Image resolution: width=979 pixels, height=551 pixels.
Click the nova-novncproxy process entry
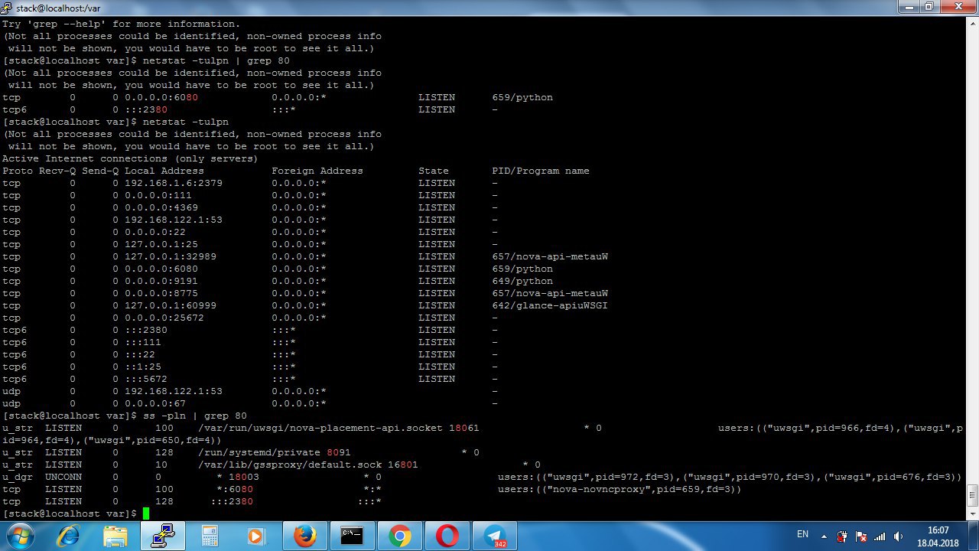point(620,490)
